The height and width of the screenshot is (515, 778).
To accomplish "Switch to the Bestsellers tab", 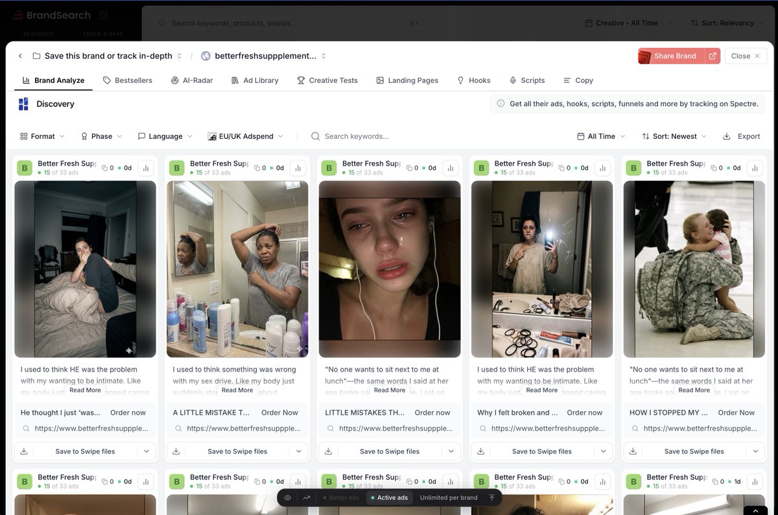I will tap(128, 80).
